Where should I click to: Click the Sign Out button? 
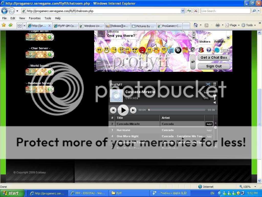tap(214, 66)
